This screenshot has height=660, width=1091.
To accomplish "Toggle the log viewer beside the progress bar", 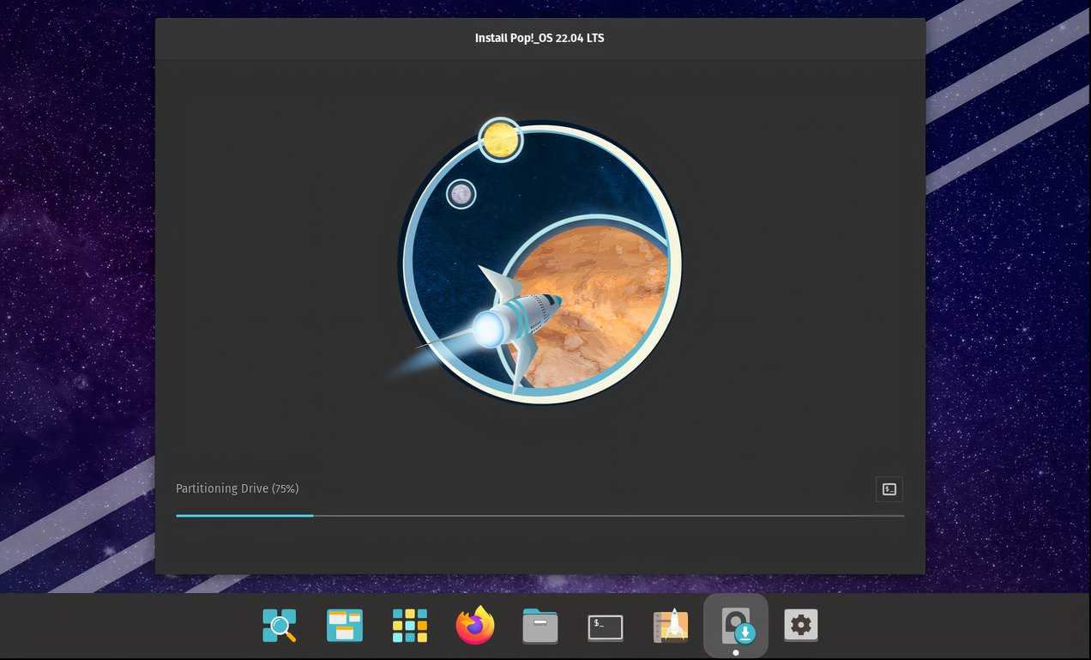I will click(889, 489).
